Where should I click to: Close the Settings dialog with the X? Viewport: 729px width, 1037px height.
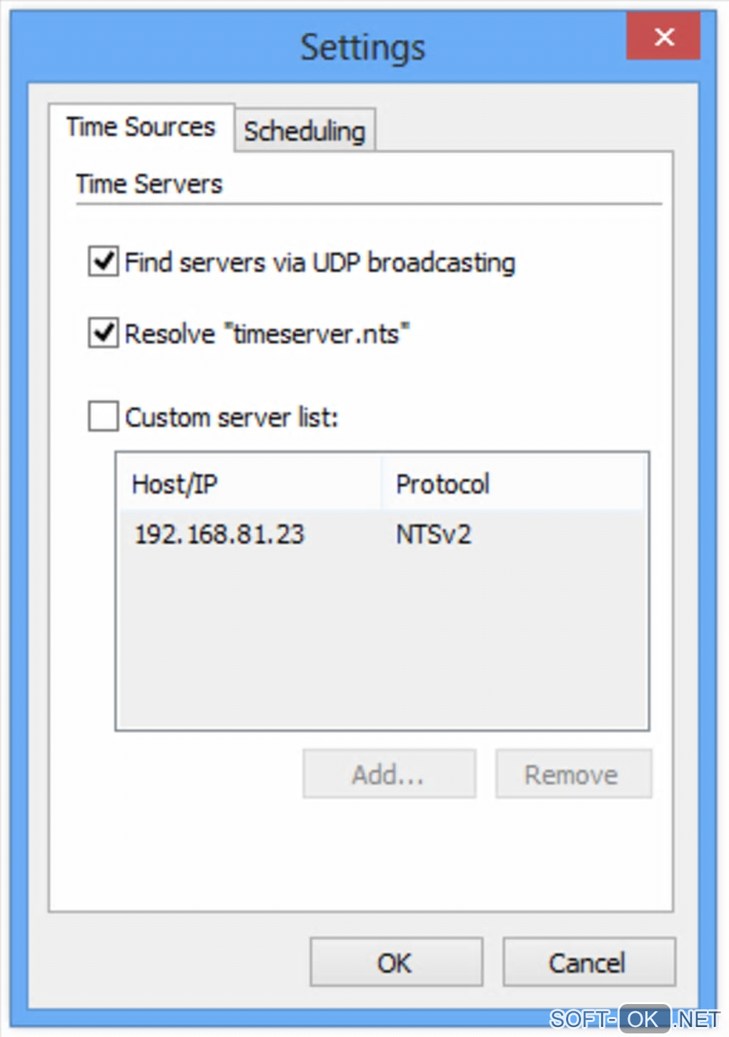663,37
